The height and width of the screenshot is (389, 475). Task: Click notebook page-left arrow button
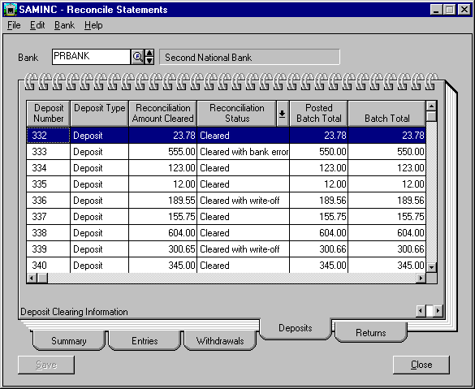[x=421, y=310]
